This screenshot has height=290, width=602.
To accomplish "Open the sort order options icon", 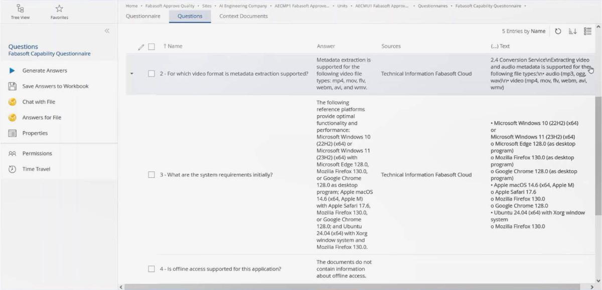I will pos(573,31).
